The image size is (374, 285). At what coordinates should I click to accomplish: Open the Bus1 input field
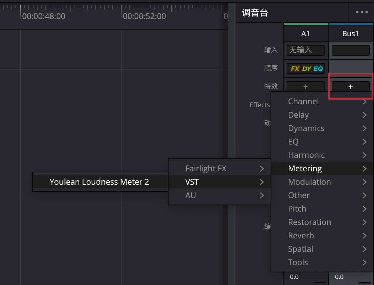pyautogui.click(x=350, y=50)
